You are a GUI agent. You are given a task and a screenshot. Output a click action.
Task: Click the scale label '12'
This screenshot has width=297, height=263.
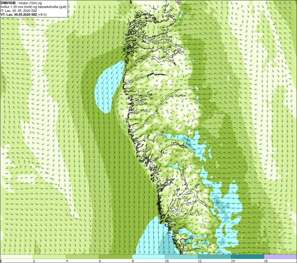coord(200,261)
